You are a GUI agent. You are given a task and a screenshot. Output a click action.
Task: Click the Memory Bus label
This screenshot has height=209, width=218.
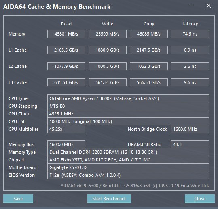pos(21,144)
